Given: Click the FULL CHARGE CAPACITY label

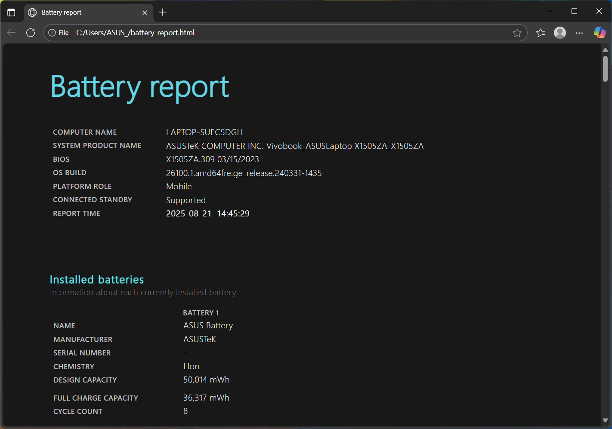Looking at the screenshot, I should (x=96, y=398).
